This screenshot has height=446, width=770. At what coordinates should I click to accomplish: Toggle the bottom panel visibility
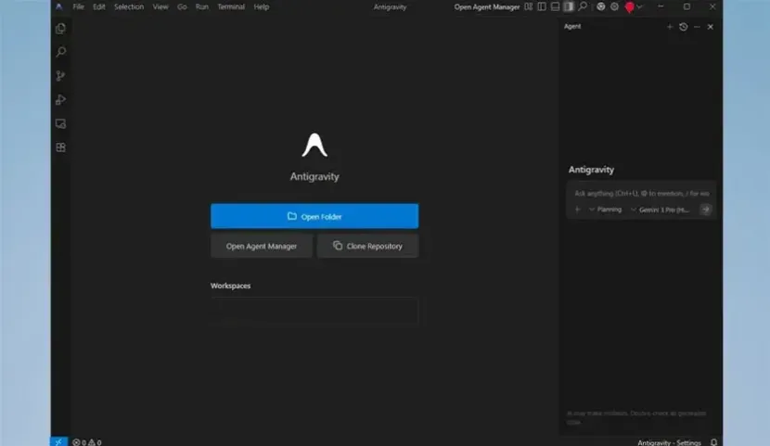(x=555, y=6)
